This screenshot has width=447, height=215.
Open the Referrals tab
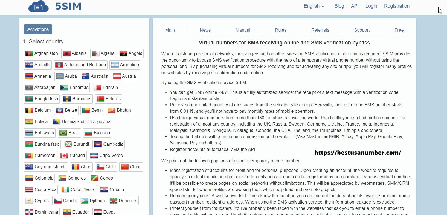[320, 30]
